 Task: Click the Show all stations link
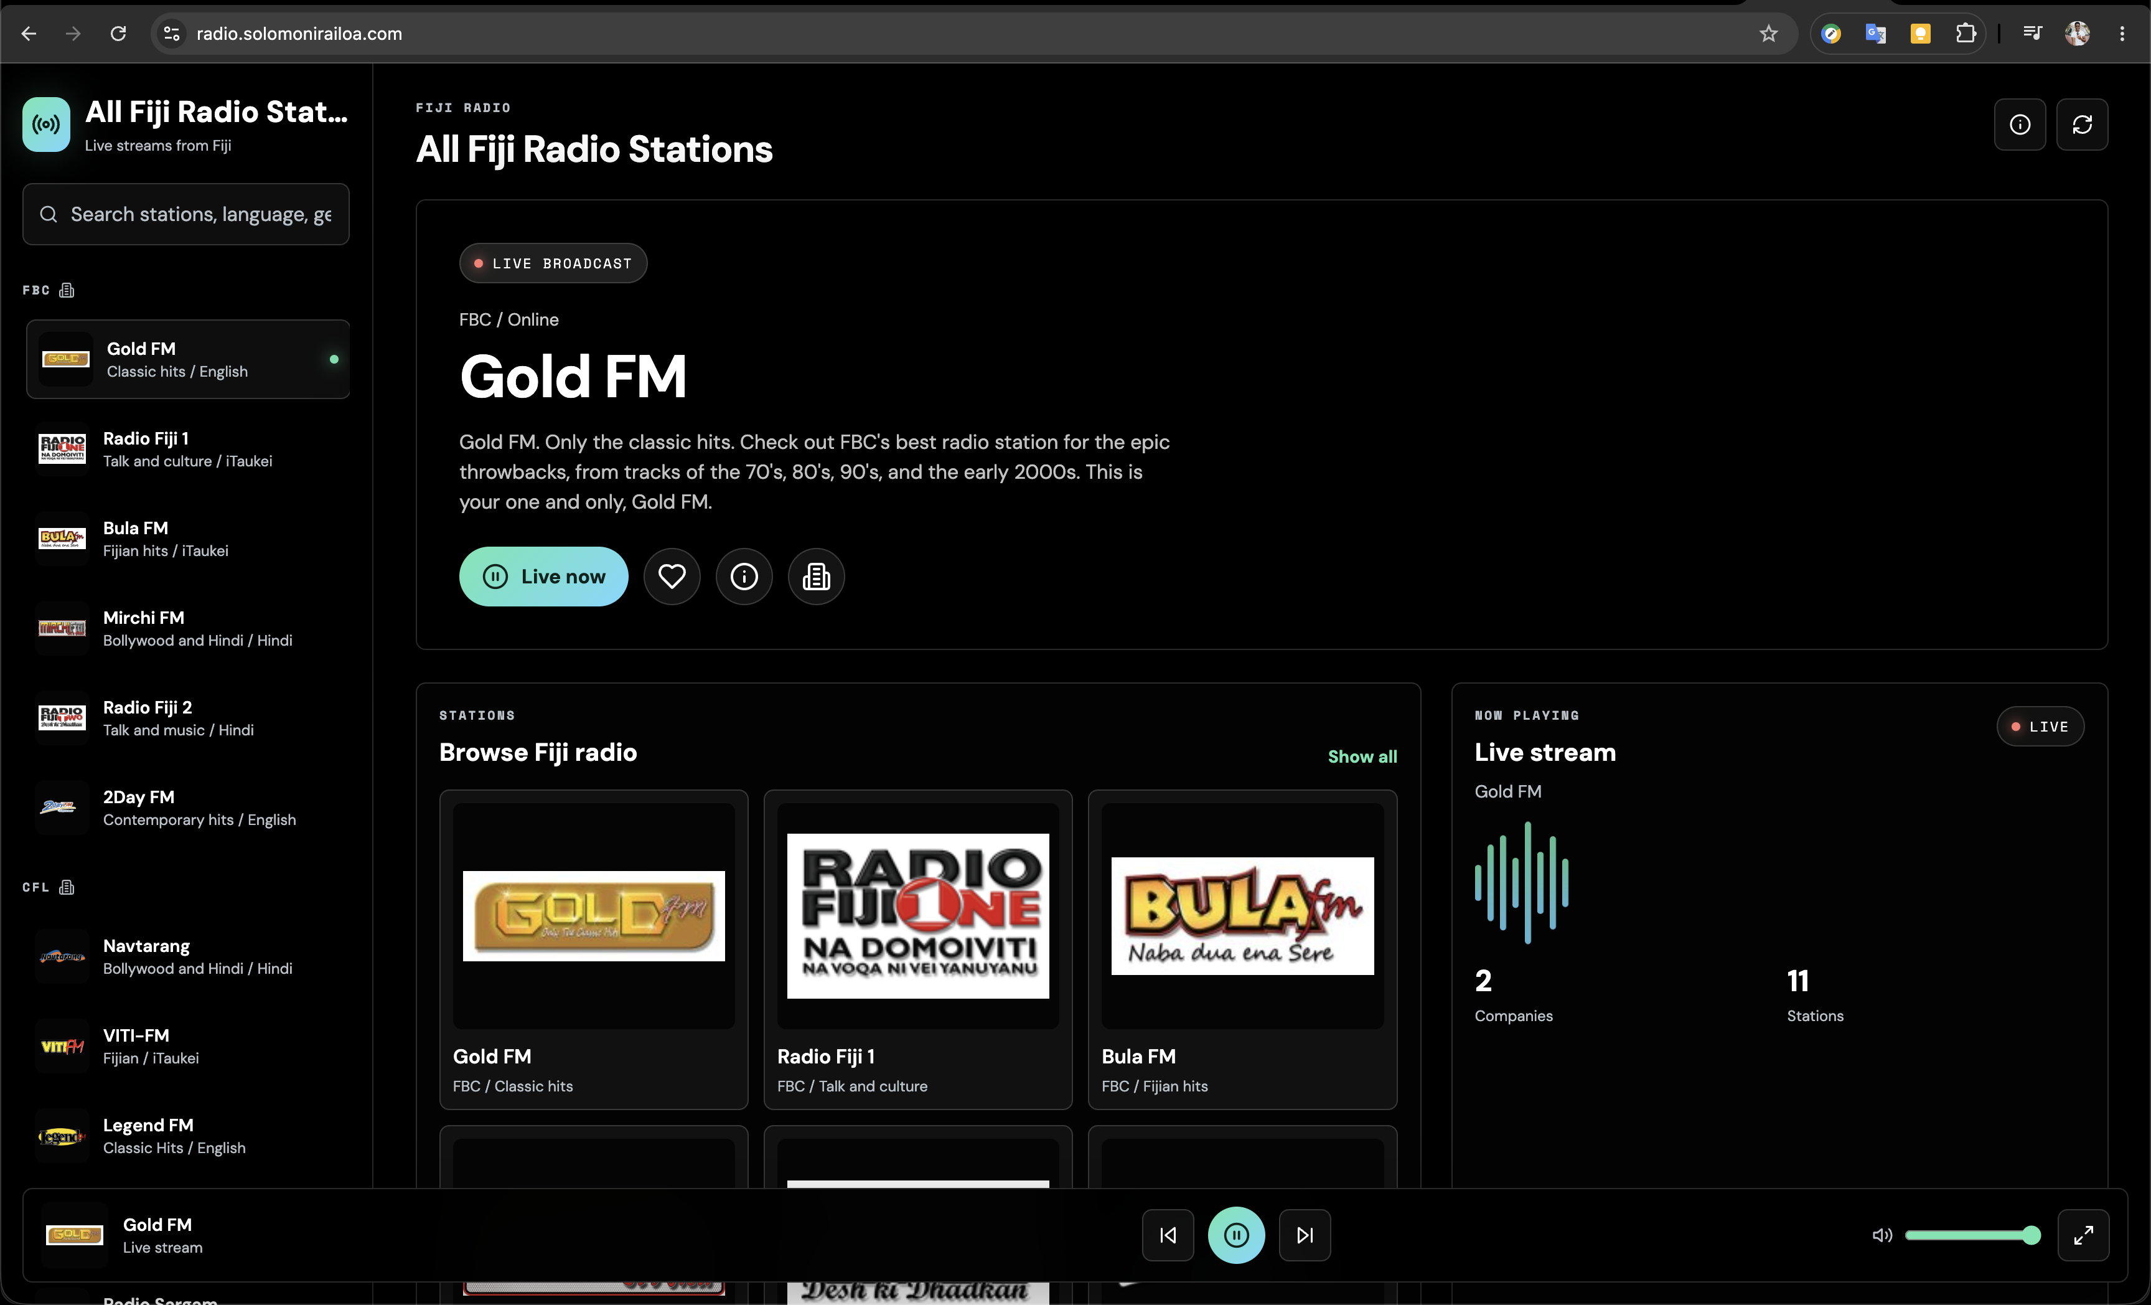pyautogui.click(x=1362, y=756)
